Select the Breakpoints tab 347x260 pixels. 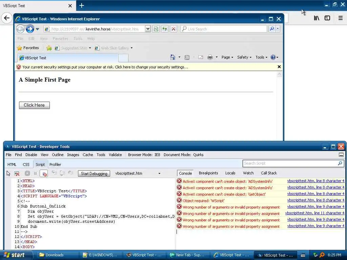[x=208, y=173]
